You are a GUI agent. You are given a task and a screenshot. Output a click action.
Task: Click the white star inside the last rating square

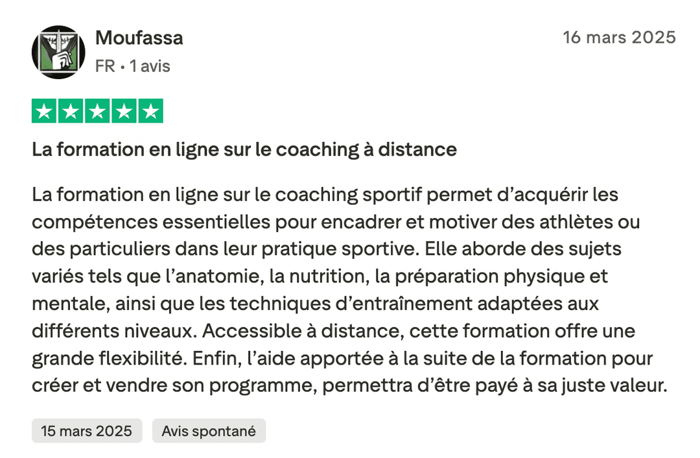click(151, 110)
